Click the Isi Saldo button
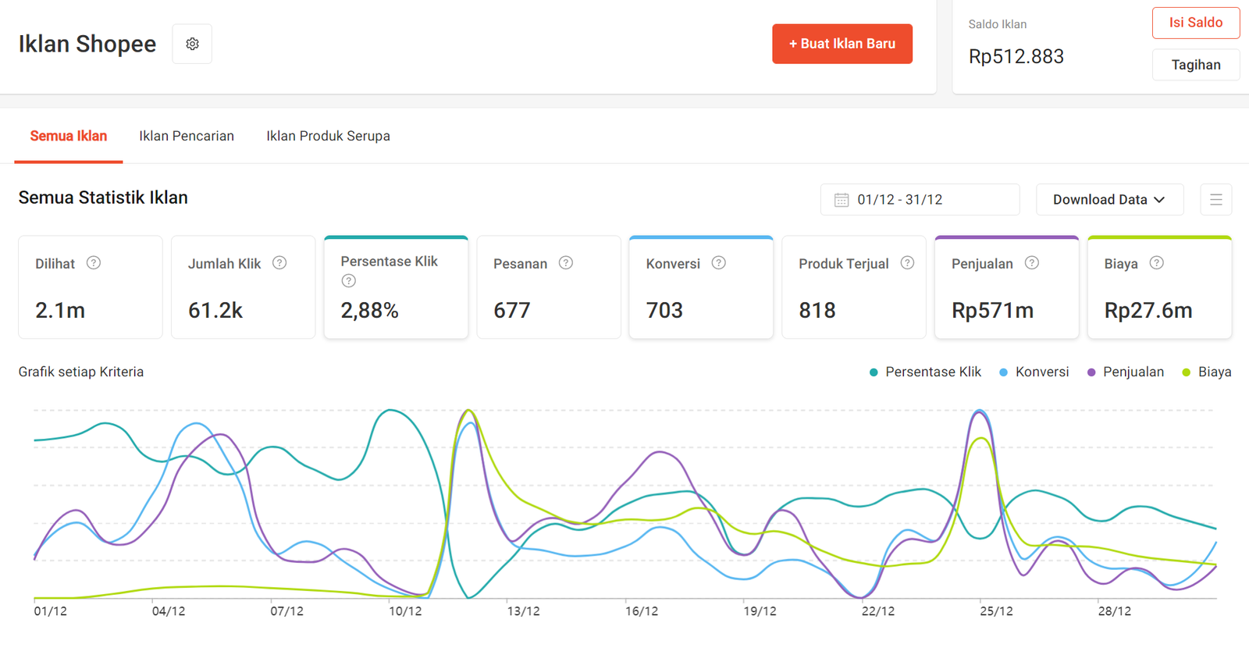This screenshot has width=1249, height=648. point(1195,23)
